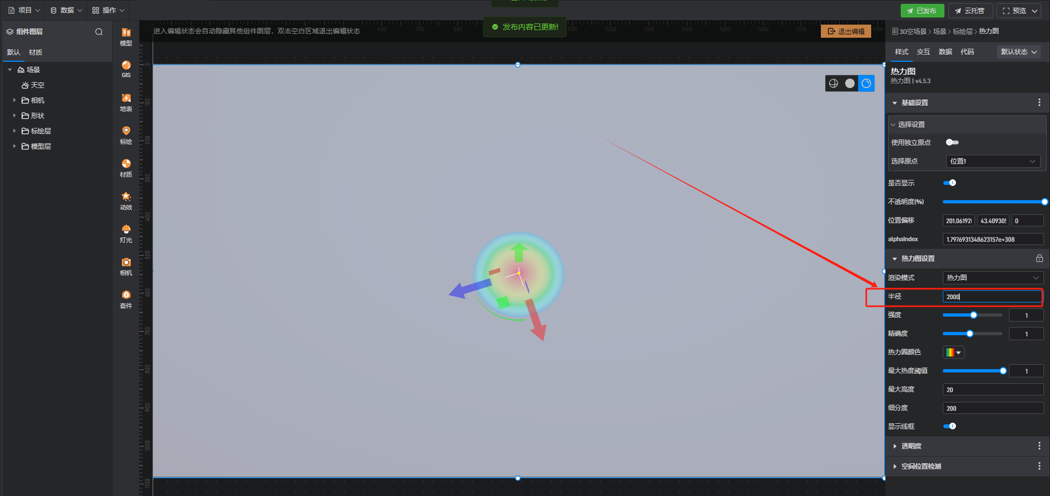The width and height of the screenshot is (1050, 496).
Task: Click the red gizmo axis arrow
Action: click(536, 320)
